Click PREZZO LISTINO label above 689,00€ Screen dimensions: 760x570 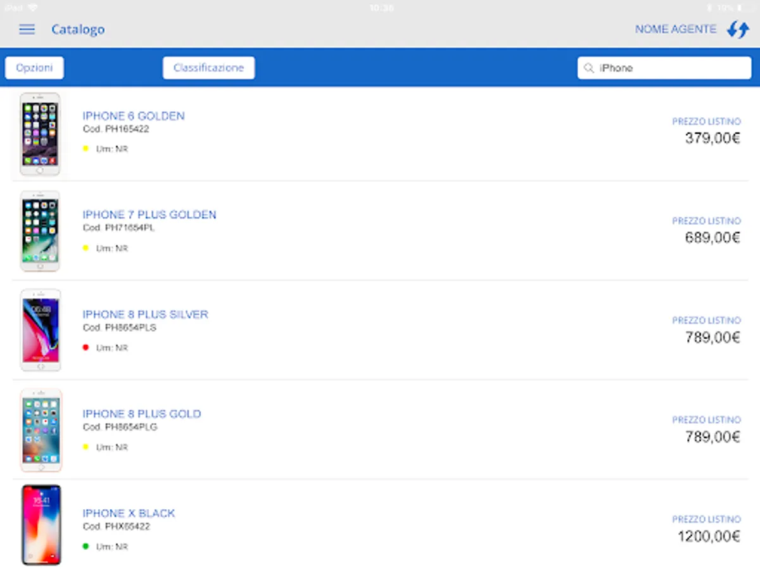(706, 221)
